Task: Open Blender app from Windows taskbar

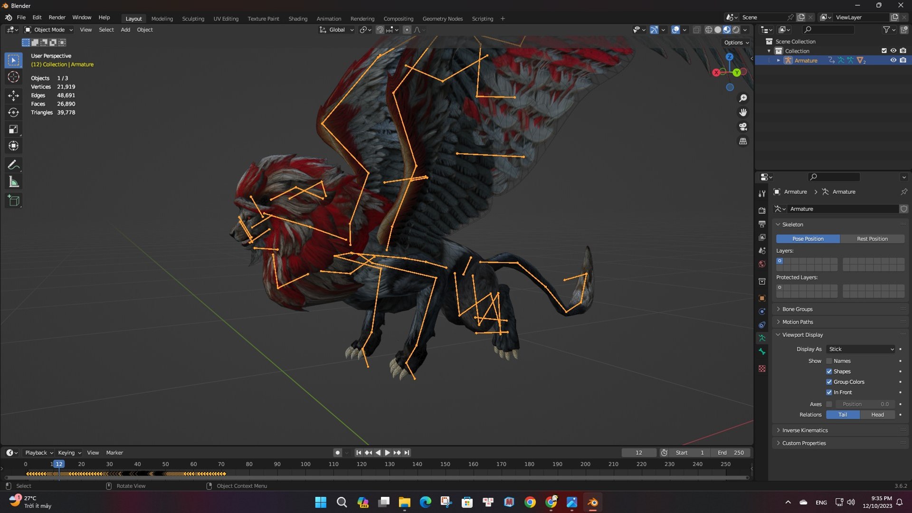Action: 593,502
